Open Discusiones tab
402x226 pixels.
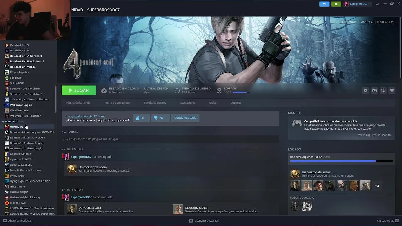pyautogui.click(x=188, y=103)
